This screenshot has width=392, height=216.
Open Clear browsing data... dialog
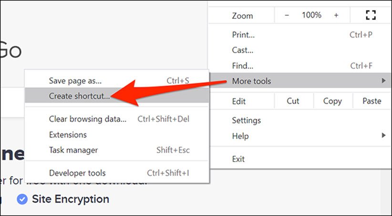tap(88, 119)
